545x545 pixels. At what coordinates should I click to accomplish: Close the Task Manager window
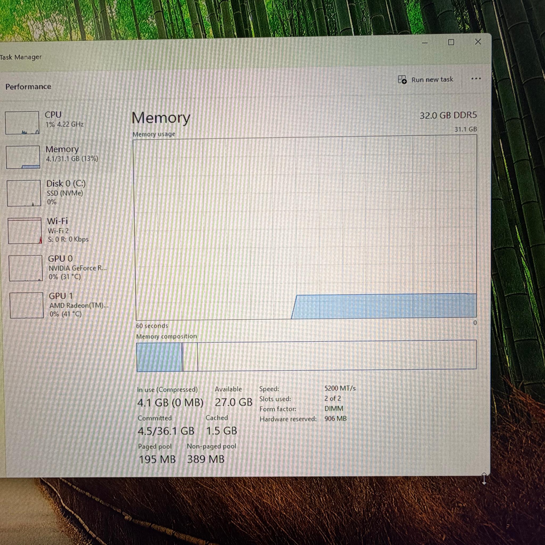click(478, 42)
